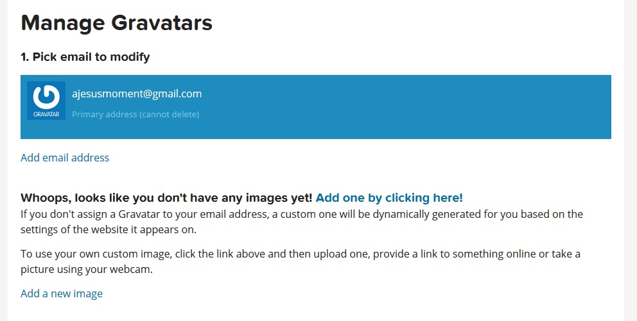Image resolution: width=637 pixels, height=321 pixels.
Task: Open the 'Add a new image' link
Action: (x=62, y=293)
